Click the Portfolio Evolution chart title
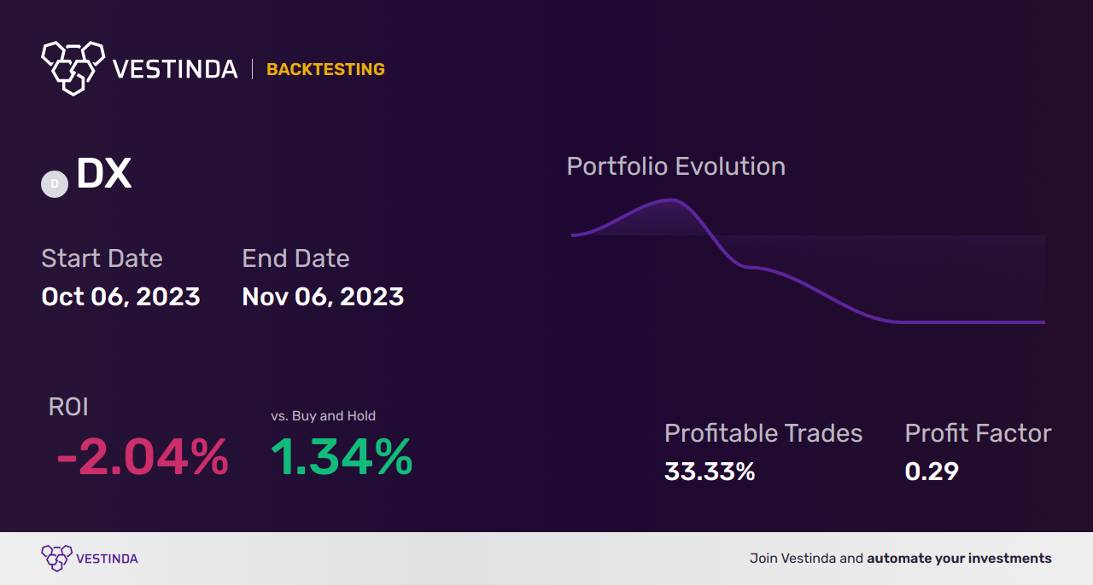Screen dimensions: 1093x585 click(675, 166)
